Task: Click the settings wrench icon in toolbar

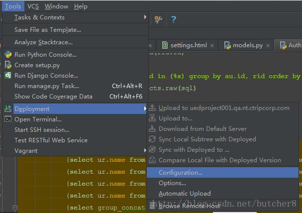Action: tap(158, 19)
